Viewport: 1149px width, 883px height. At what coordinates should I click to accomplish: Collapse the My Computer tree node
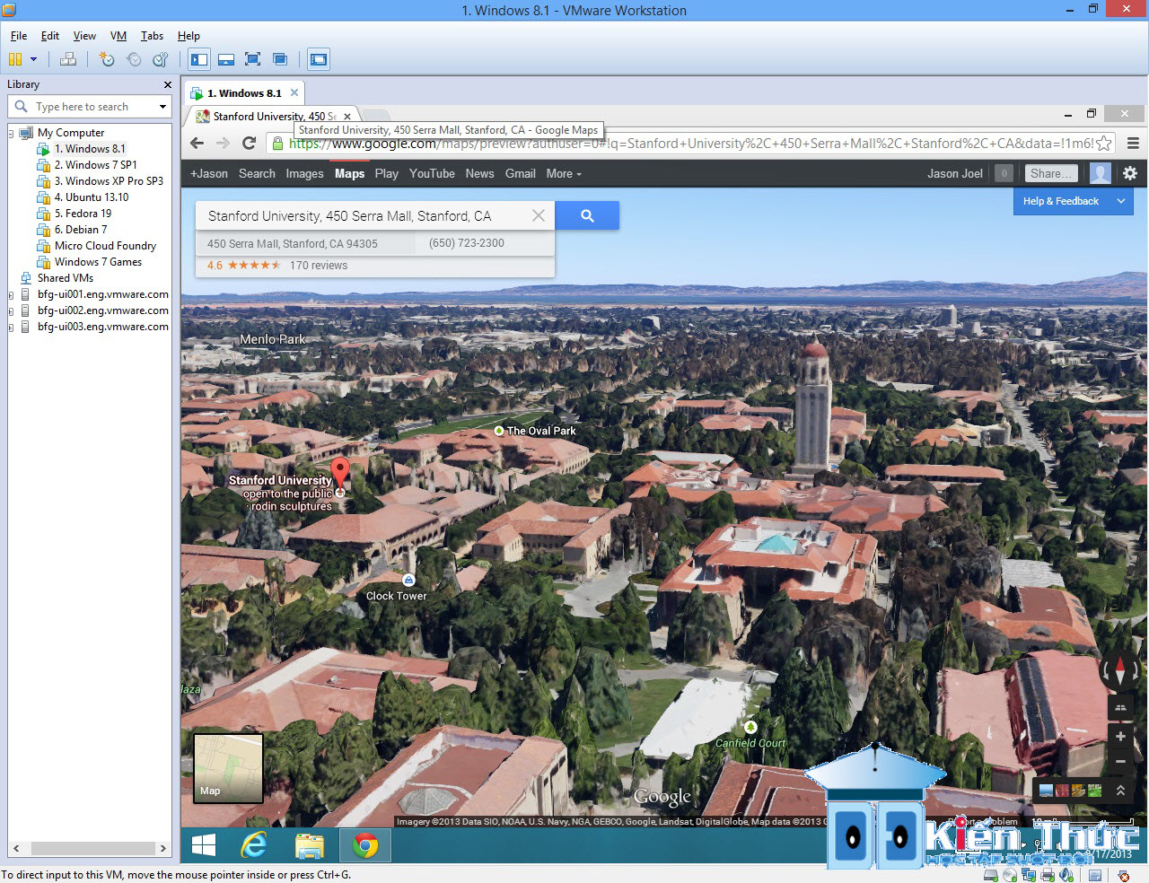11,133
